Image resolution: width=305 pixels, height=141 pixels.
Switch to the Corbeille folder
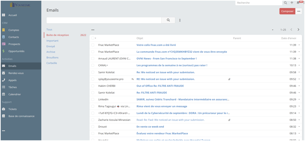(x=51, y=63)
